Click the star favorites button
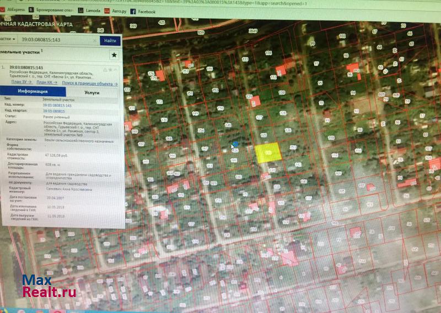Screen dimensions: 441x313 click(114, 54)
